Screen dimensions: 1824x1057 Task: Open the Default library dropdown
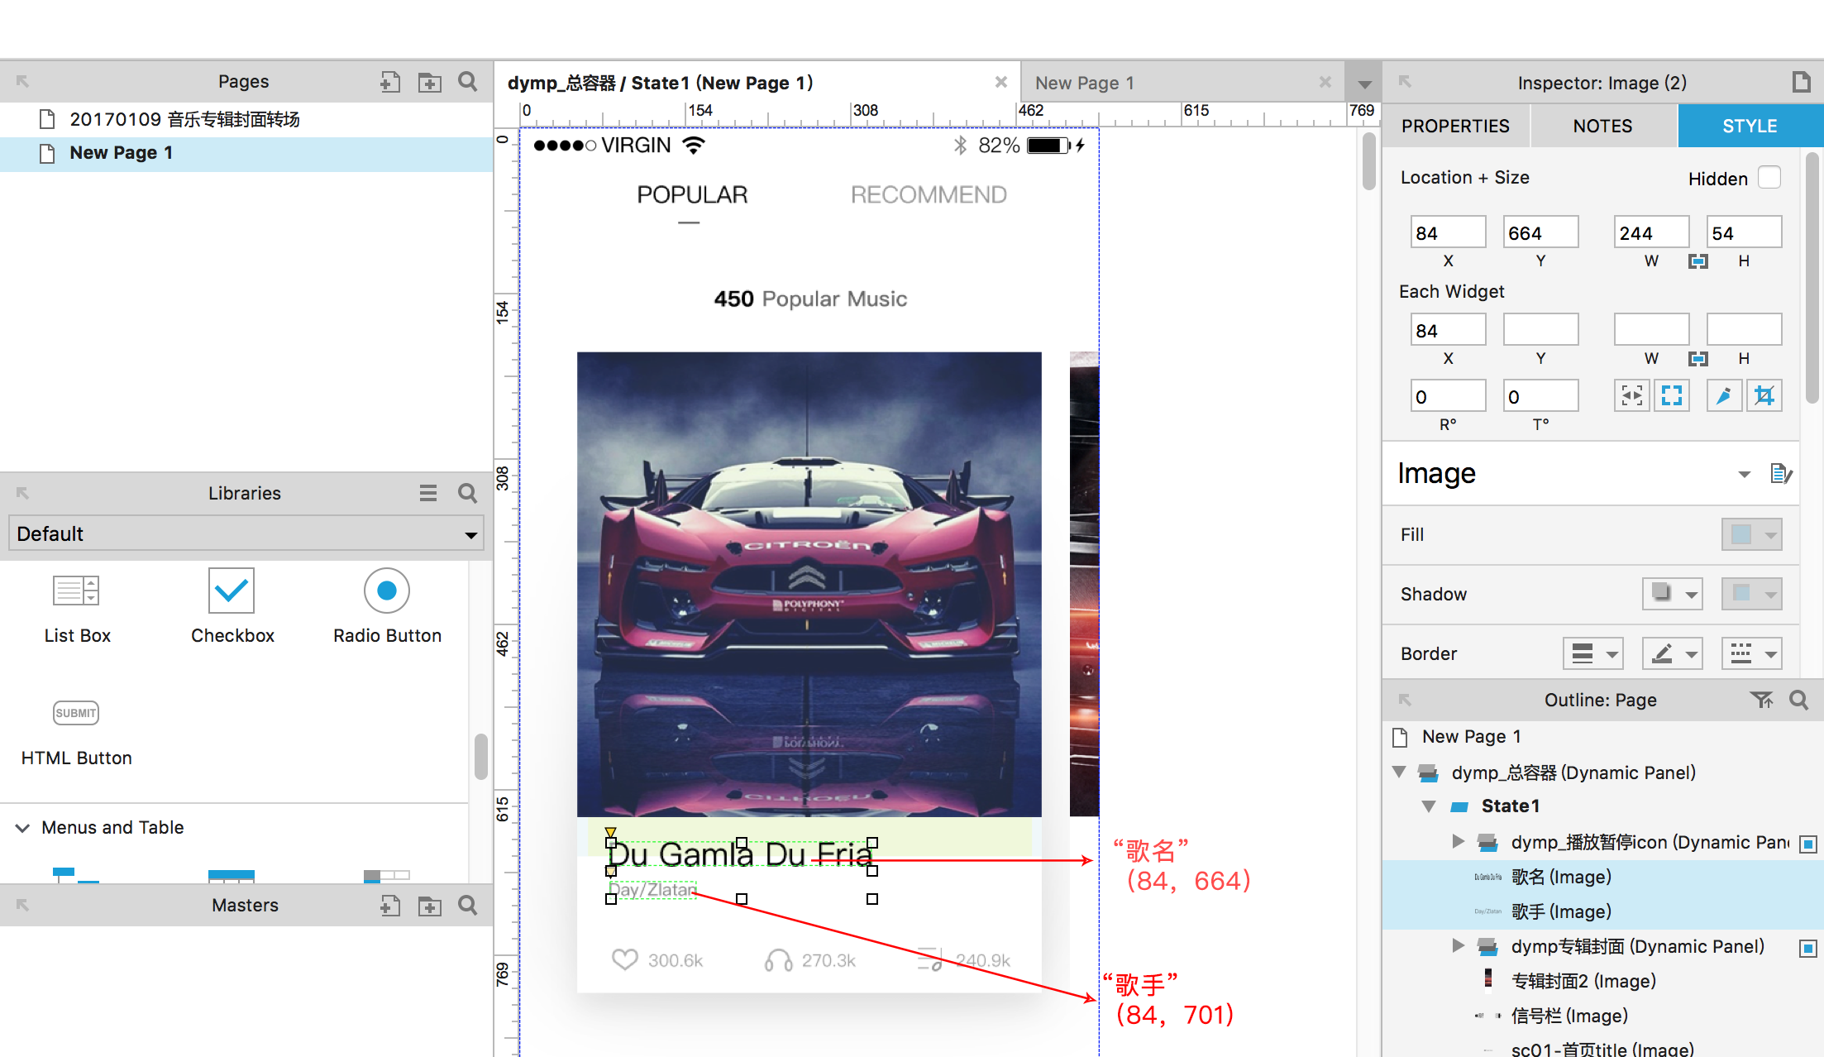[246, 533]
